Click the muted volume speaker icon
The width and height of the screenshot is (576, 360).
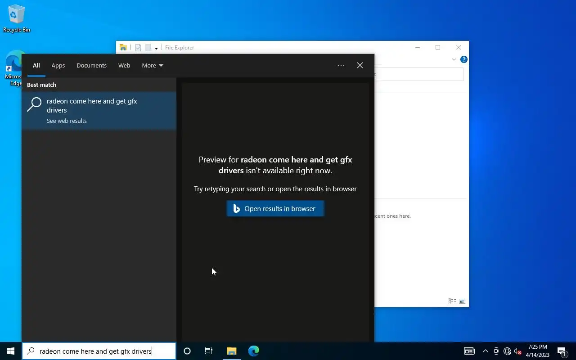pos(517,351)
